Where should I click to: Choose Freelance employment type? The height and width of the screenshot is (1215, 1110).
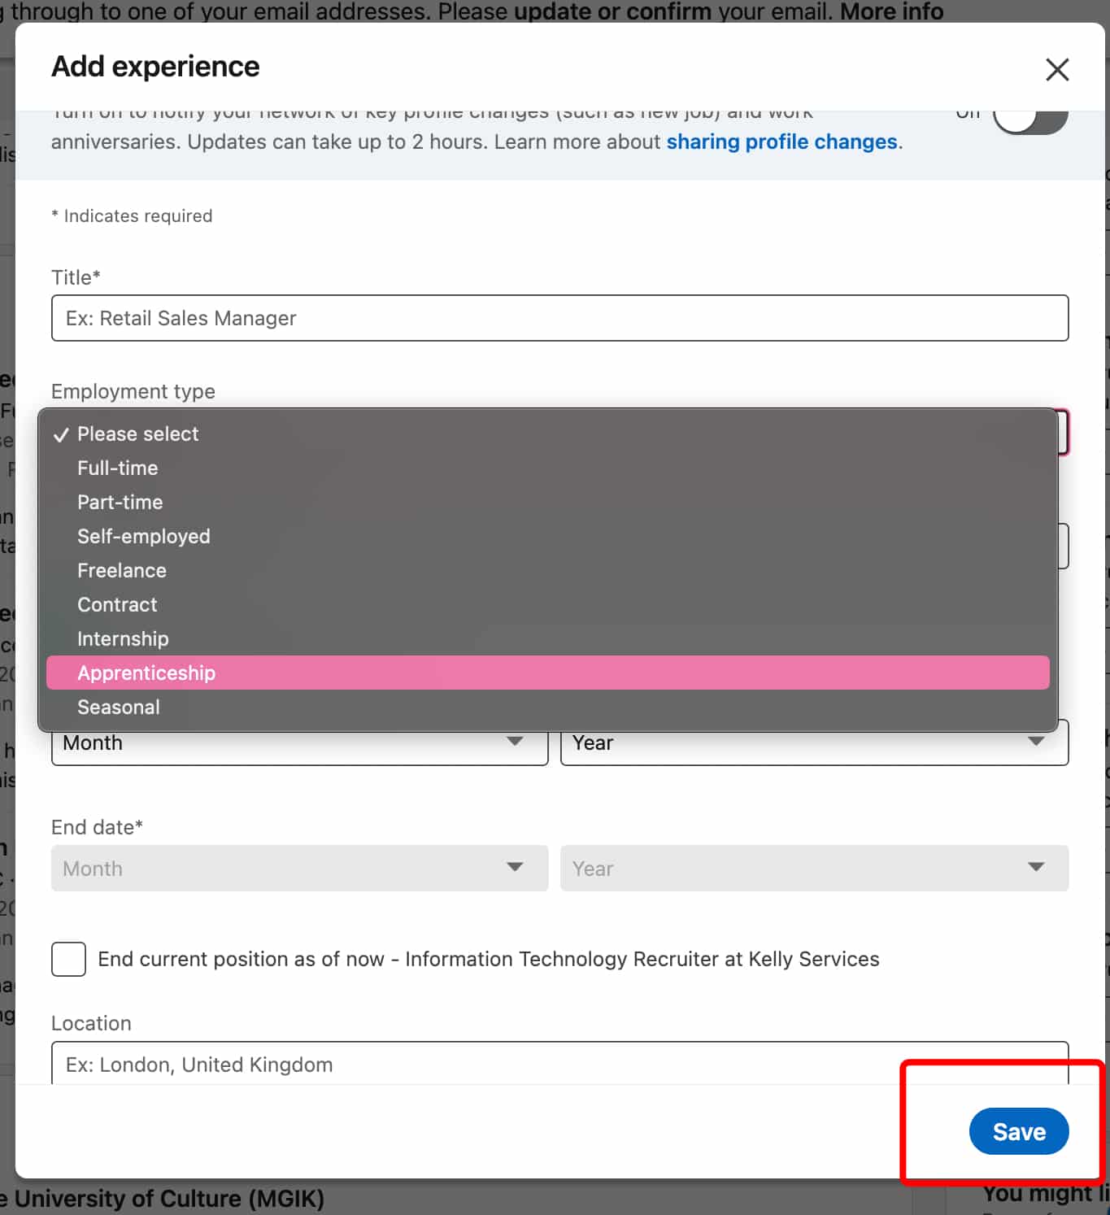122,570
